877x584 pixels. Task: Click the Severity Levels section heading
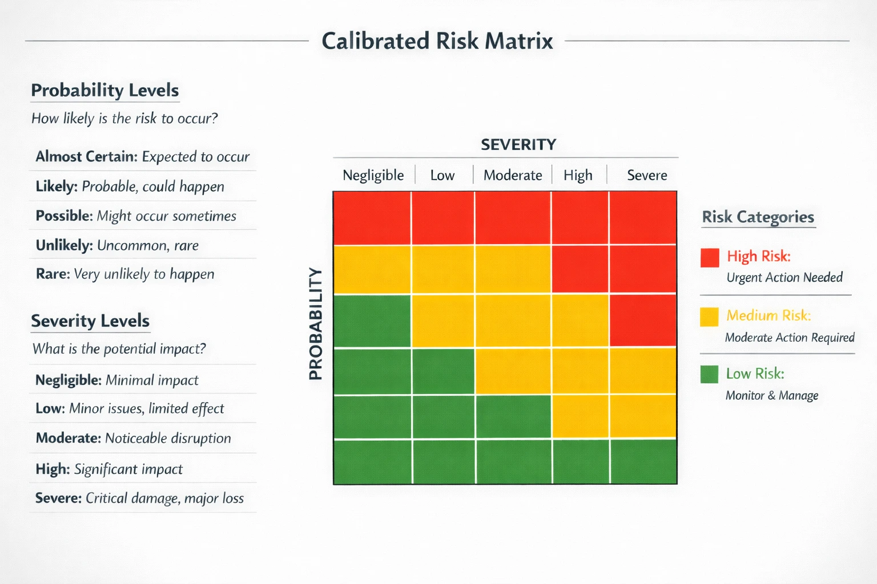[x=90, y=321]
